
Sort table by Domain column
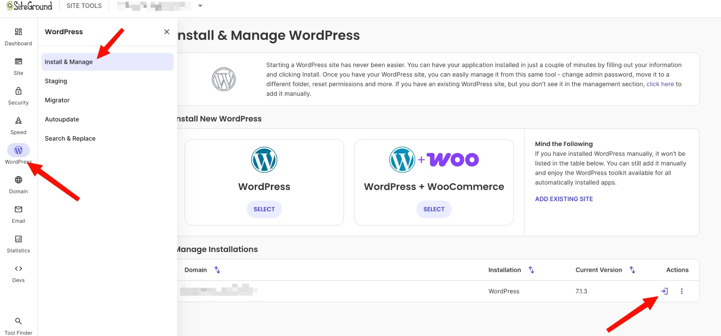(217, 270)
